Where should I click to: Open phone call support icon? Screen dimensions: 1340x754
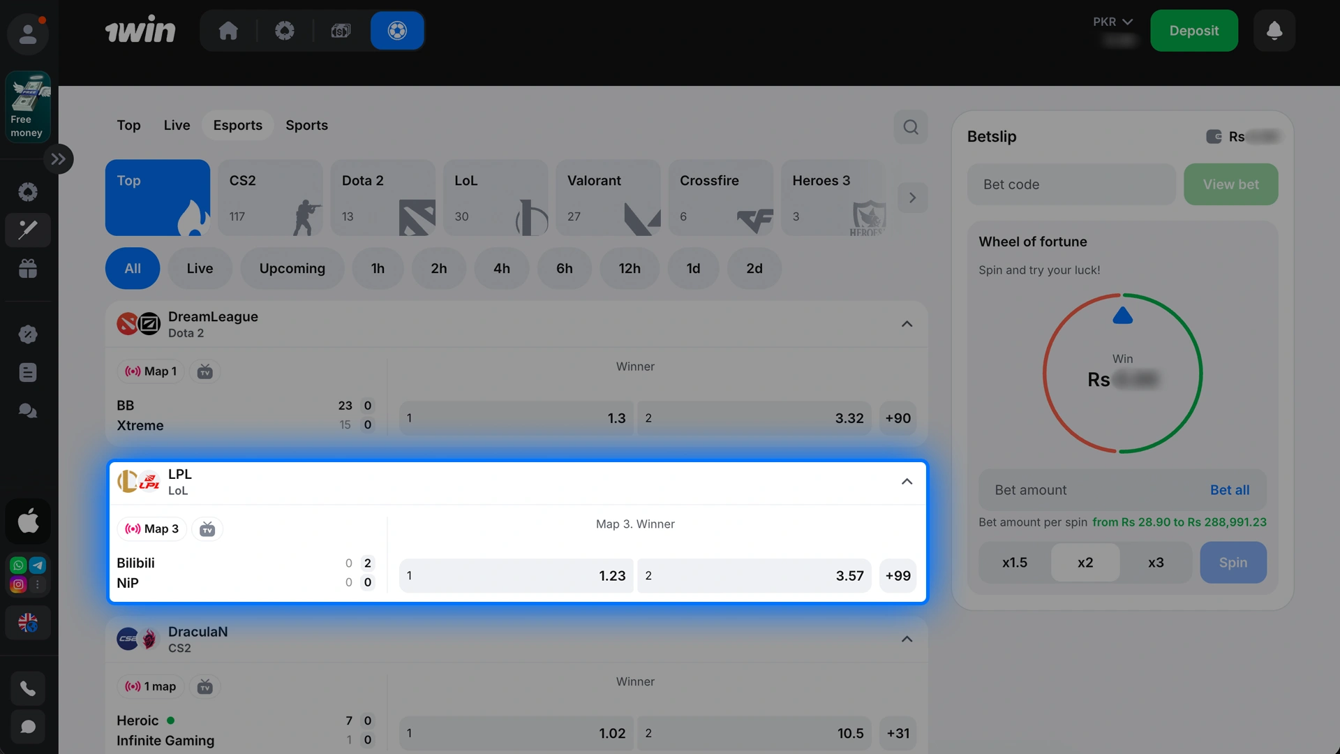coord(28,689)
